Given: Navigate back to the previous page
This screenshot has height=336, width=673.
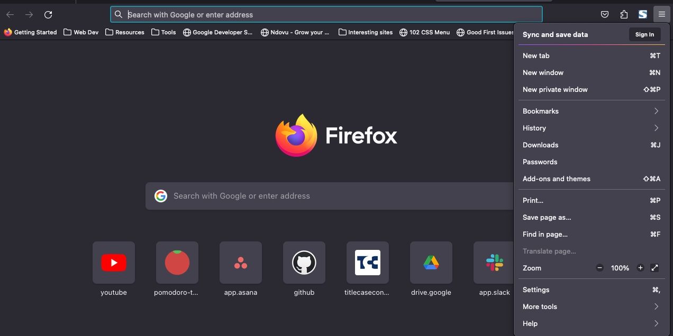Looking at the screenshot, I should click(x=10, y=14).
